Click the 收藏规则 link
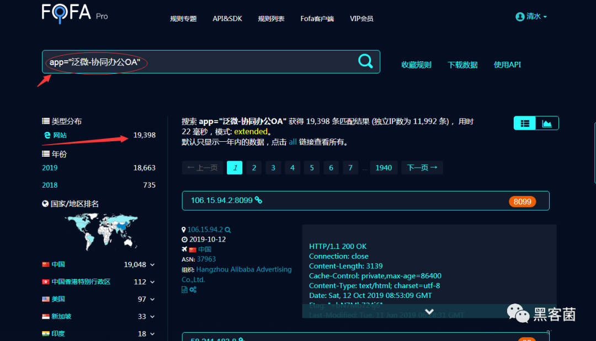 click(416, 65)
